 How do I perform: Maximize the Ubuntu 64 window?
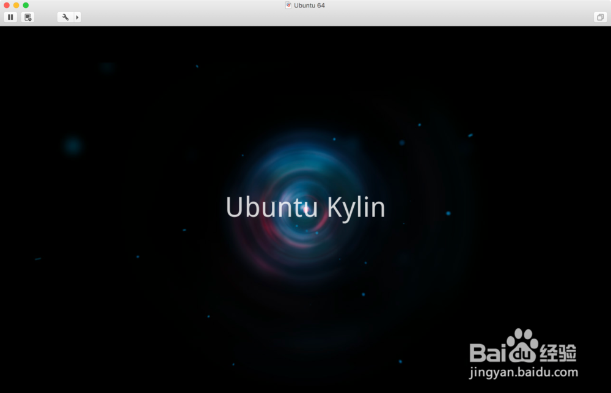(26, 5)
